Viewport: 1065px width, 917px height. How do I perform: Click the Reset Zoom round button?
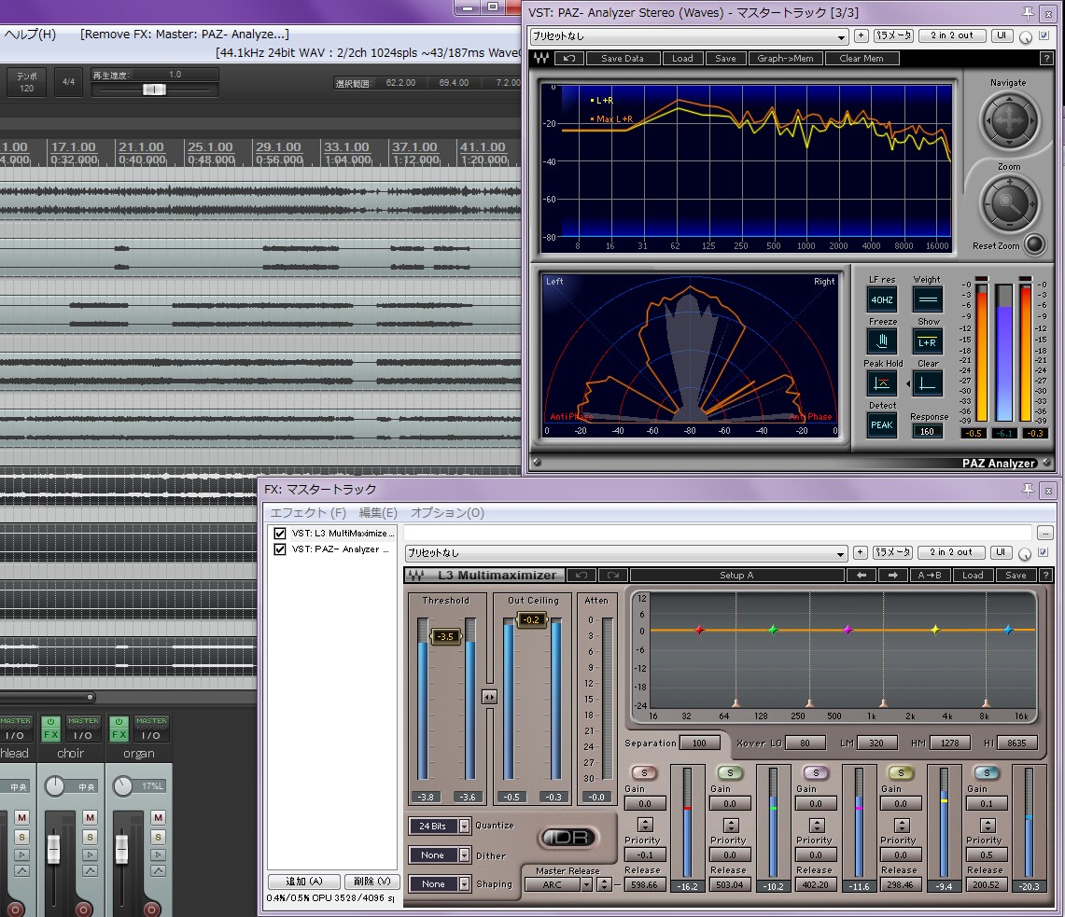pyautogui.click(x=1034, y=244)
